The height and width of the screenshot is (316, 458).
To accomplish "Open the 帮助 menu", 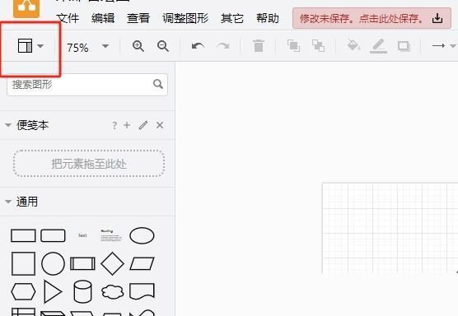I will (x=268, y=18).
